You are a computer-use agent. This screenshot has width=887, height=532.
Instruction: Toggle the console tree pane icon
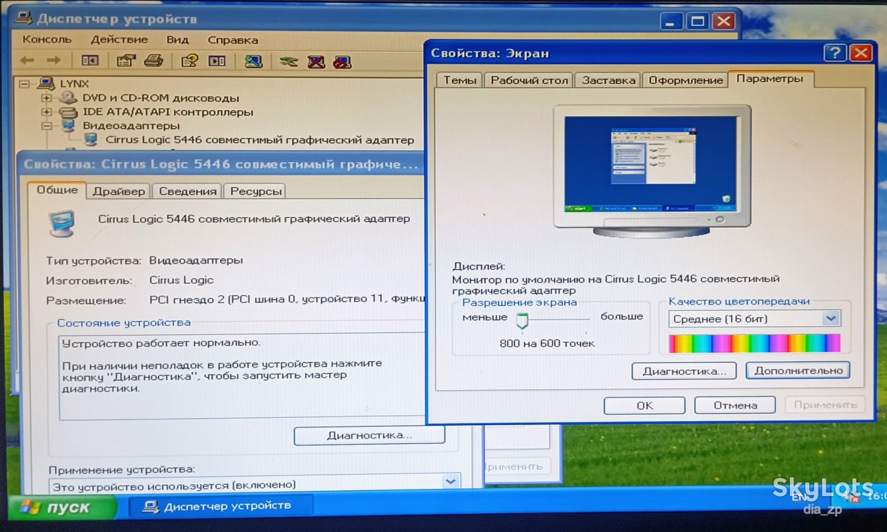pyautogui.click(x=90, y=61)
